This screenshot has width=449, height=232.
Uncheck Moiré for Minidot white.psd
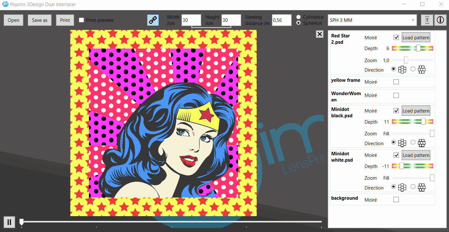[x=396, y=155]
